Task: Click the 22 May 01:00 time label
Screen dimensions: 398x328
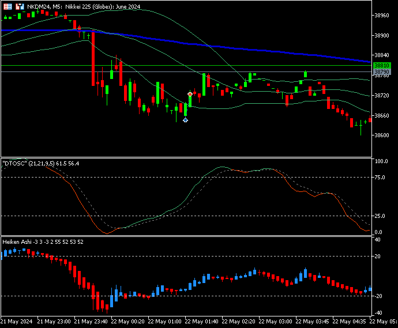Action: pyautogui.click(x=165, y=322)
